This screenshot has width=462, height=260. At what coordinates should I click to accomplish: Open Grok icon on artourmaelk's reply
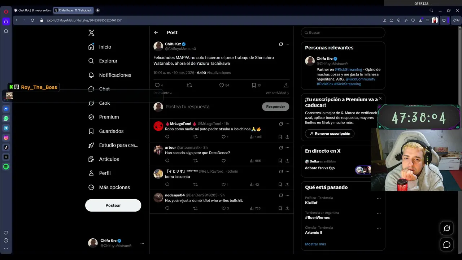[x=281, y=148]
